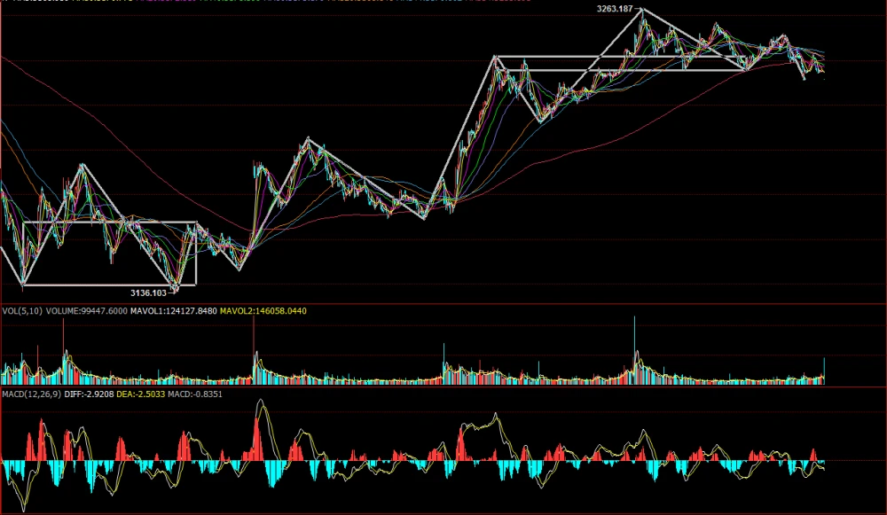Select the VOLUME:99447.6000 readout

(x=82, y=311)
